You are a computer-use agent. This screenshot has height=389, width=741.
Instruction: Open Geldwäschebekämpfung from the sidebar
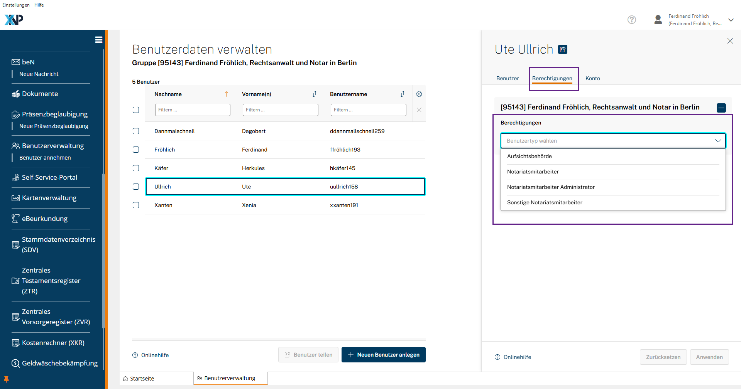click(59, 363)
